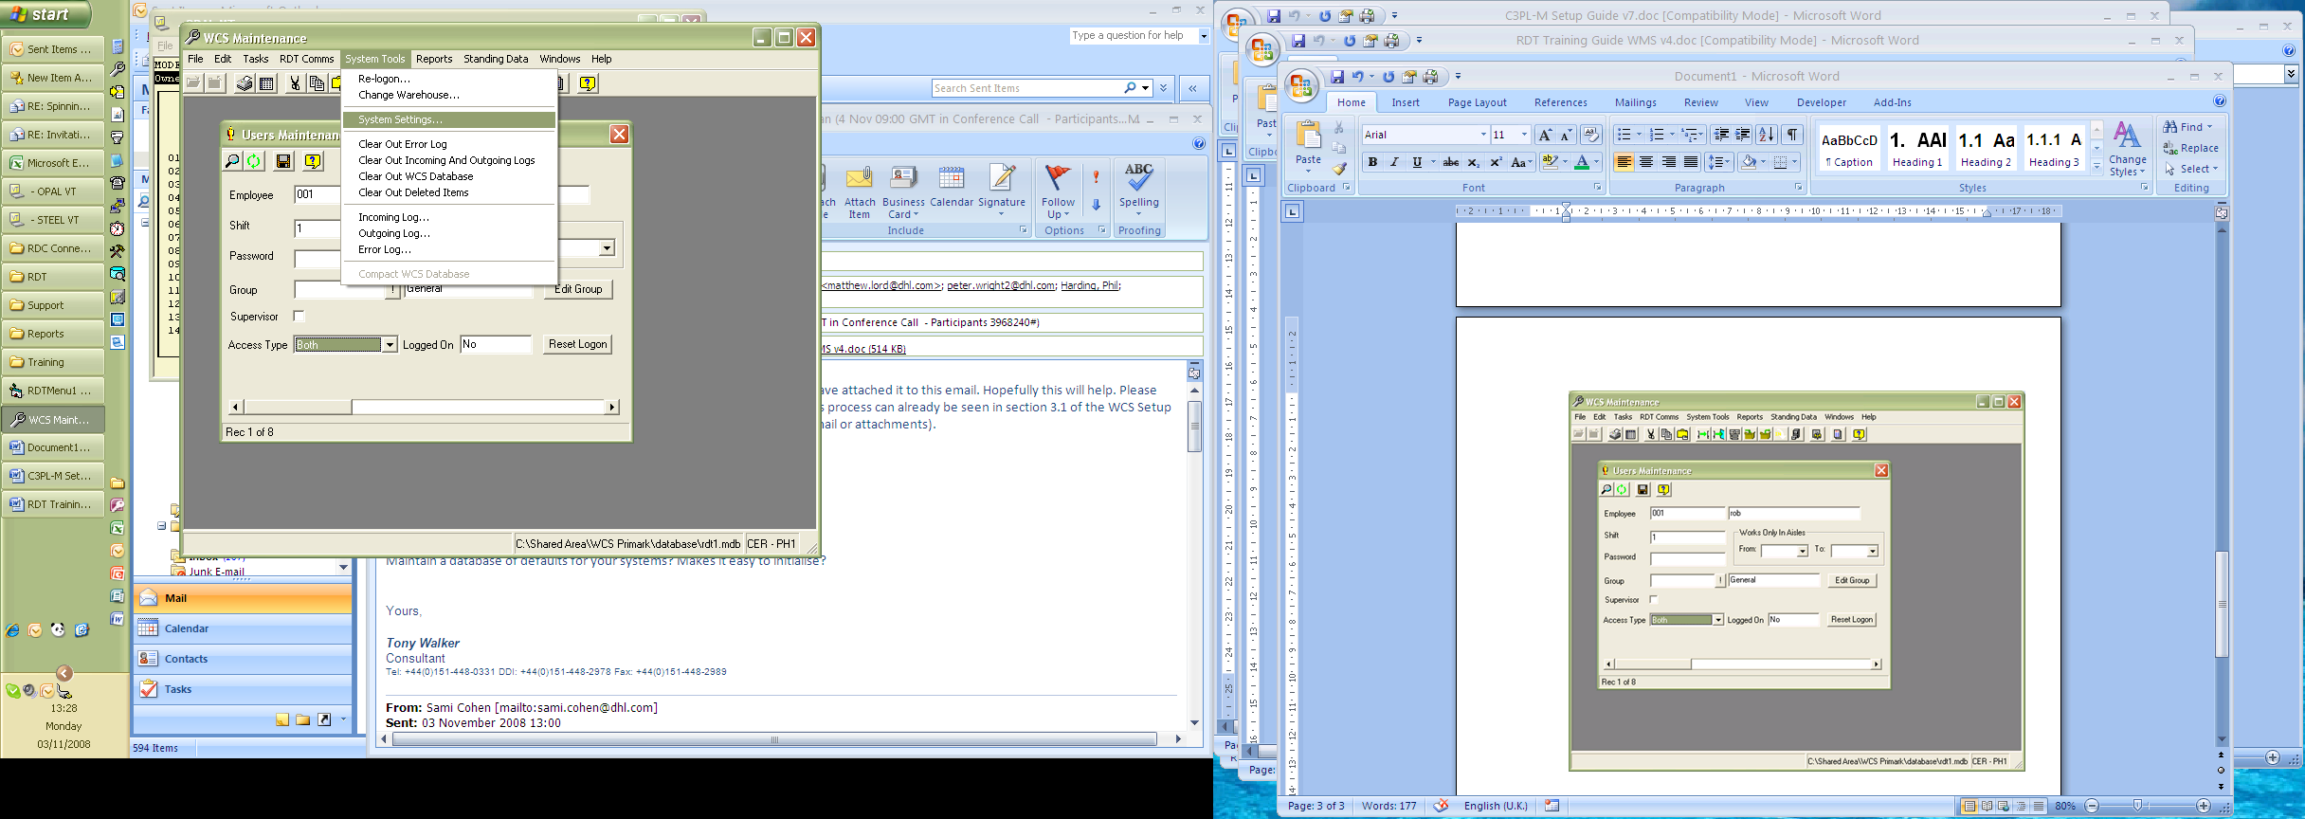Viewport: 2305px width, 819px height.
Task: Click Center alignment icon in Word ribbon
Action: [1646, 162]
